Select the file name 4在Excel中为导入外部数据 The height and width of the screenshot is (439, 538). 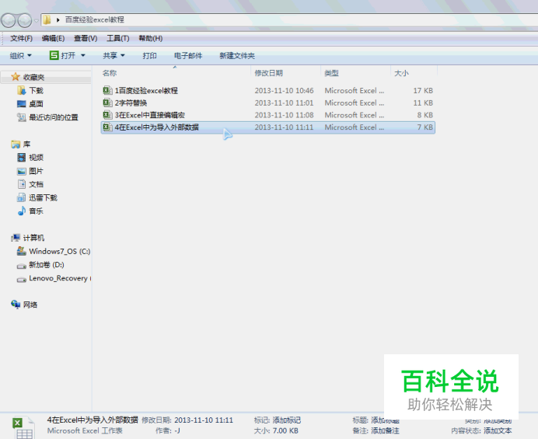click(x=157, y=127)
